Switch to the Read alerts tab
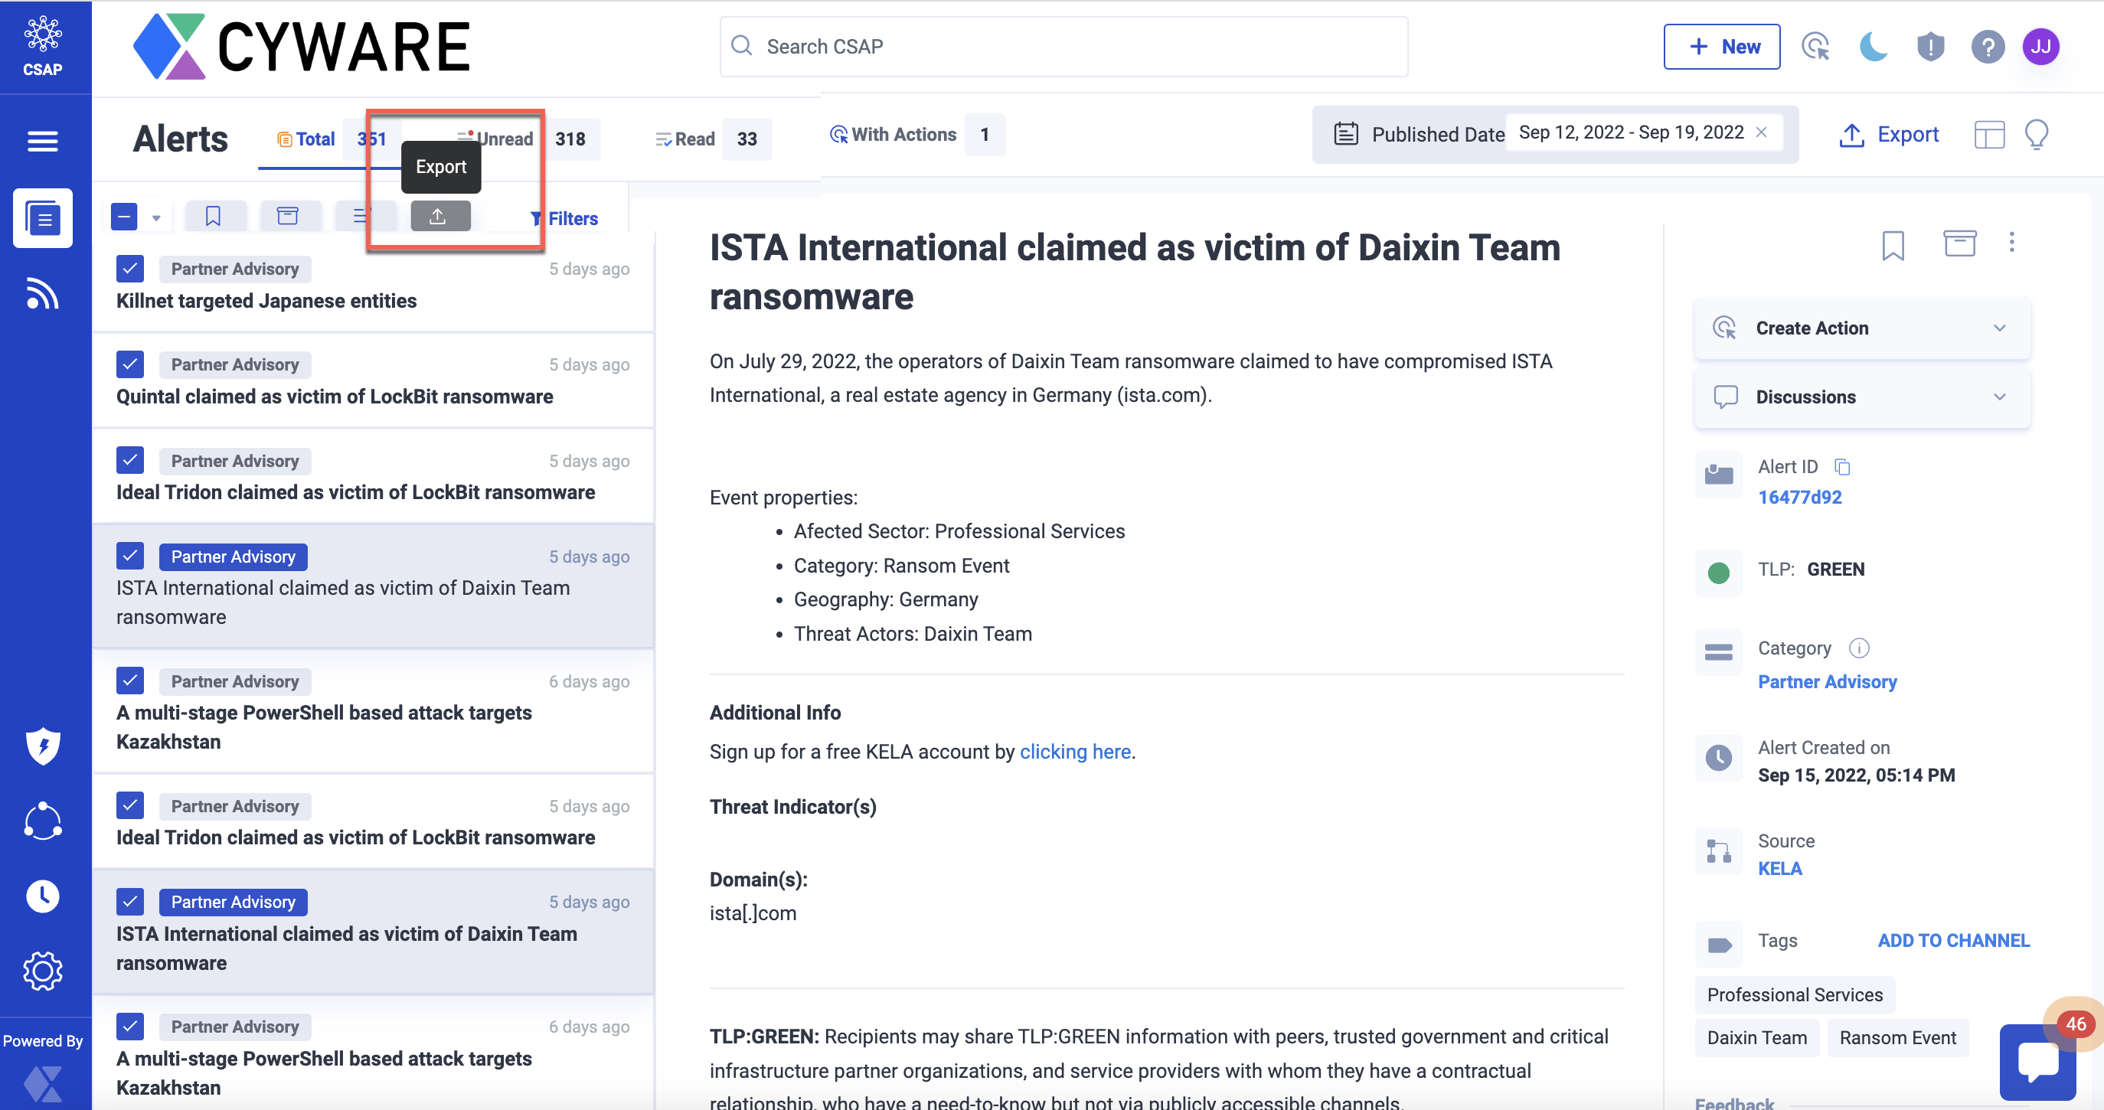 pos(694,139)
